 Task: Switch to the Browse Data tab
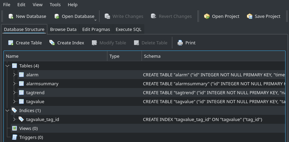63,29
